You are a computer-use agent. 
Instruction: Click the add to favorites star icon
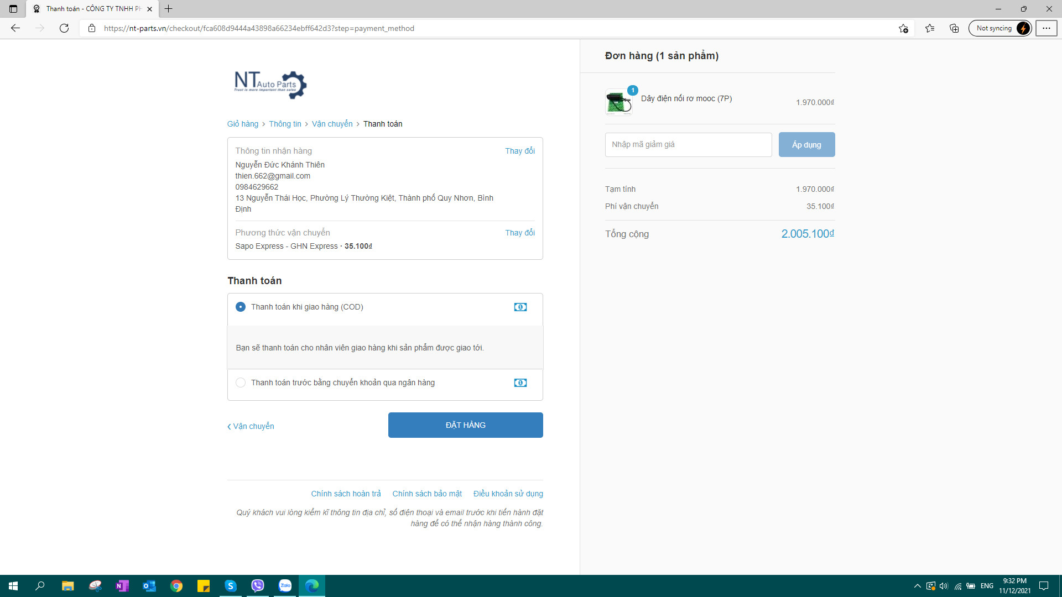tap(903, 28)
